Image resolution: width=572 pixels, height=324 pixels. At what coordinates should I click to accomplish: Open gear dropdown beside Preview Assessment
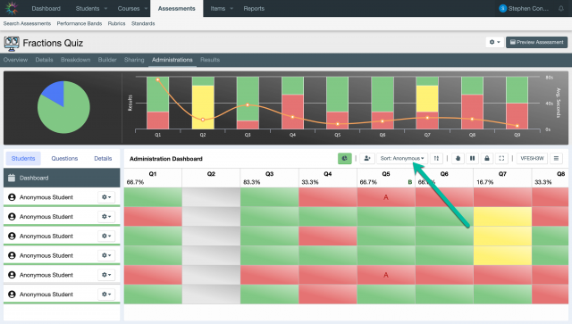click(x=494, y=42)
